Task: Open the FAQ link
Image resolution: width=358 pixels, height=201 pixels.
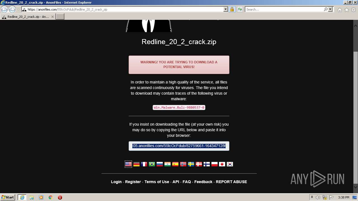Action: coord(187,182)
